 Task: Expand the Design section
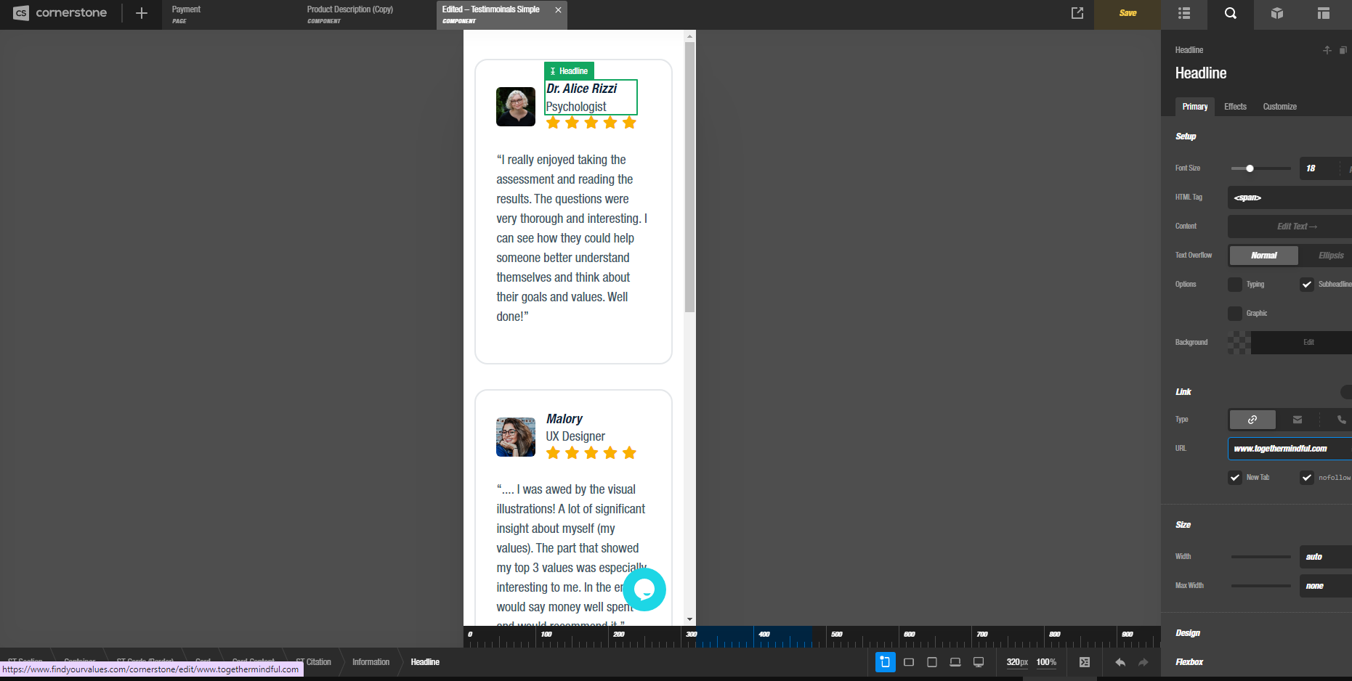1188,633
